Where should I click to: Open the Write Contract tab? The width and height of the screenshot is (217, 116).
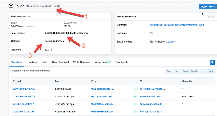coord(82,62)
